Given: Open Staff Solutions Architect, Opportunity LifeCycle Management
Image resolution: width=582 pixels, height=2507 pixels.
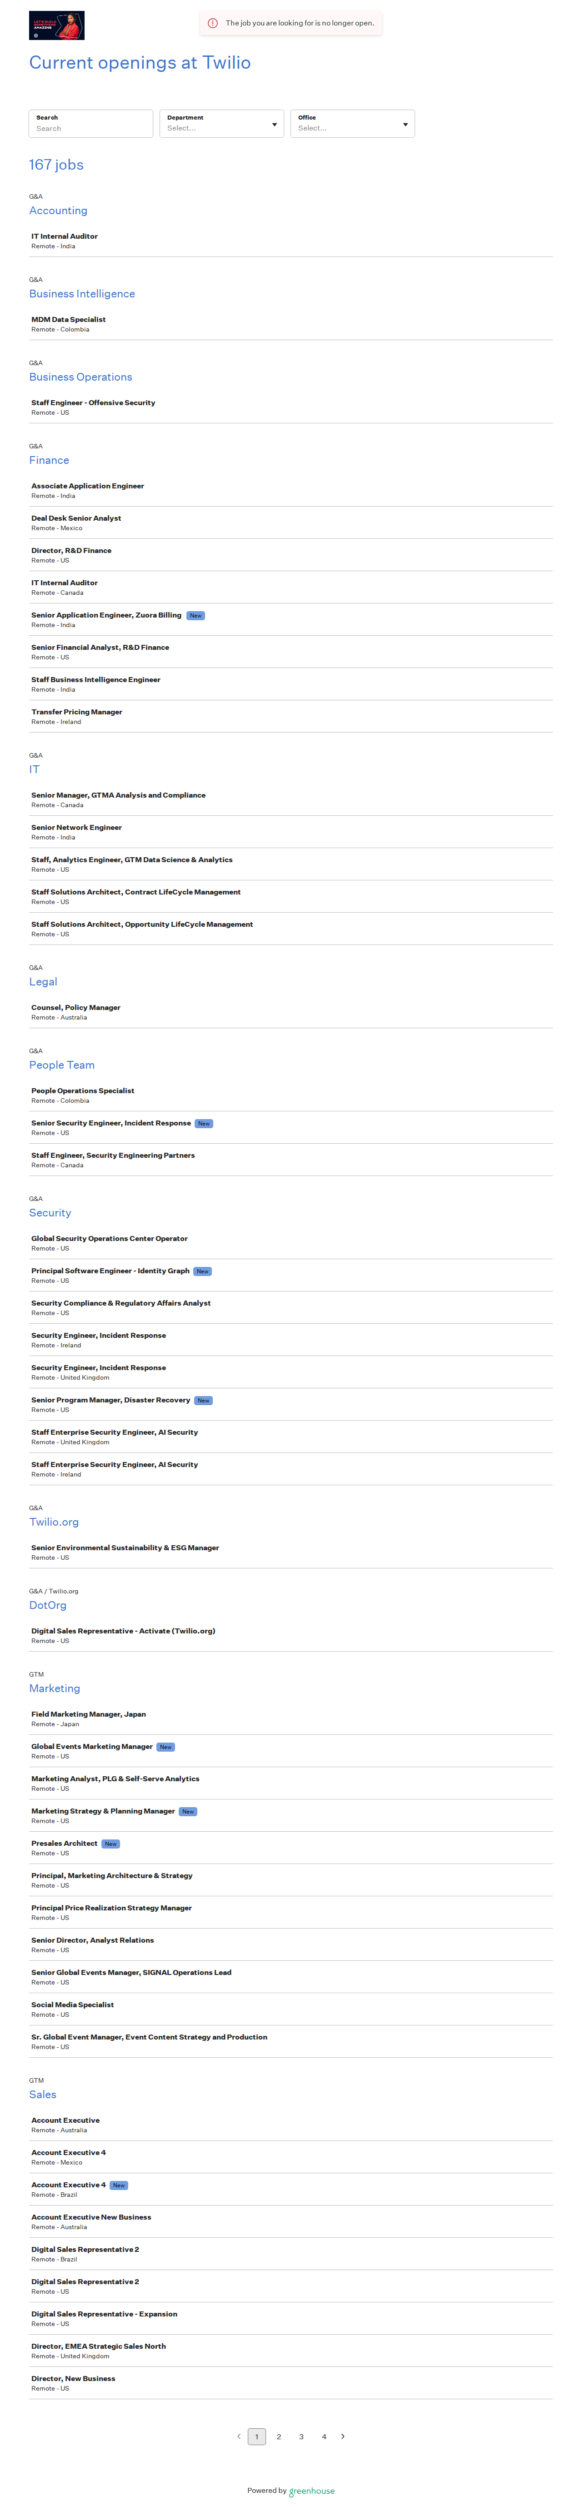Looking at the screenshot, I should pyautogui.click(x=291, y=929).
